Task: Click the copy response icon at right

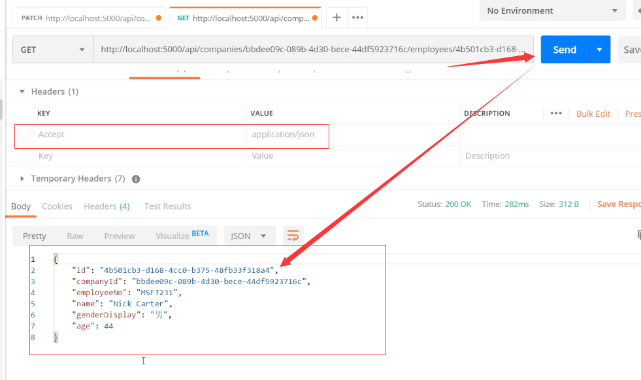Action: [x=638, y=235]
